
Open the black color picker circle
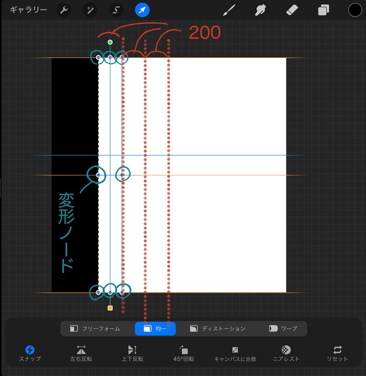(x=355, y=10)
